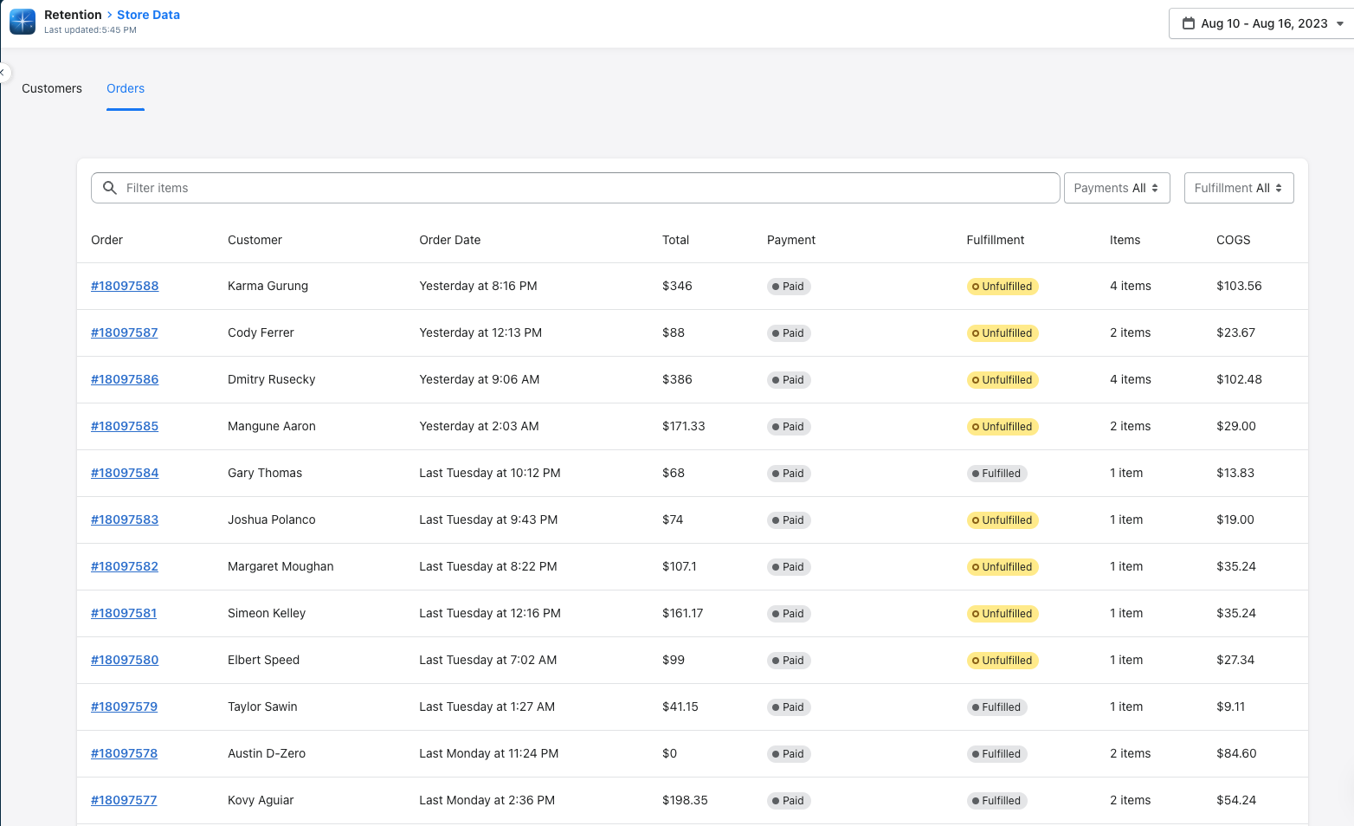Screen dimensions: 1354x826
Task: Open order #18097580
Action: click(x=125, y=660)
